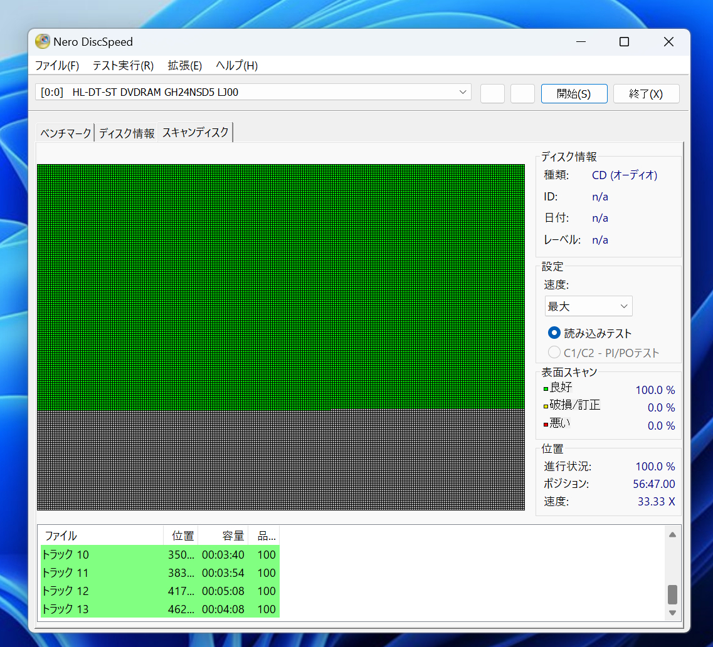Select the 読み込みテスト radio button
This screenshot has width=713, height=647.
554,333
